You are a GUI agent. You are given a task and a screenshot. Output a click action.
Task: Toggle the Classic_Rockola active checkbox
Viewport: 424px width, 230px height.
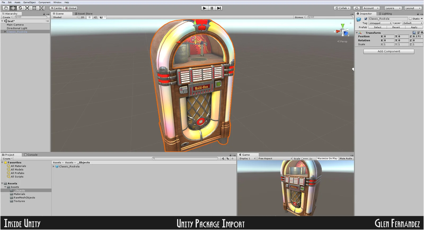(366, 19)
